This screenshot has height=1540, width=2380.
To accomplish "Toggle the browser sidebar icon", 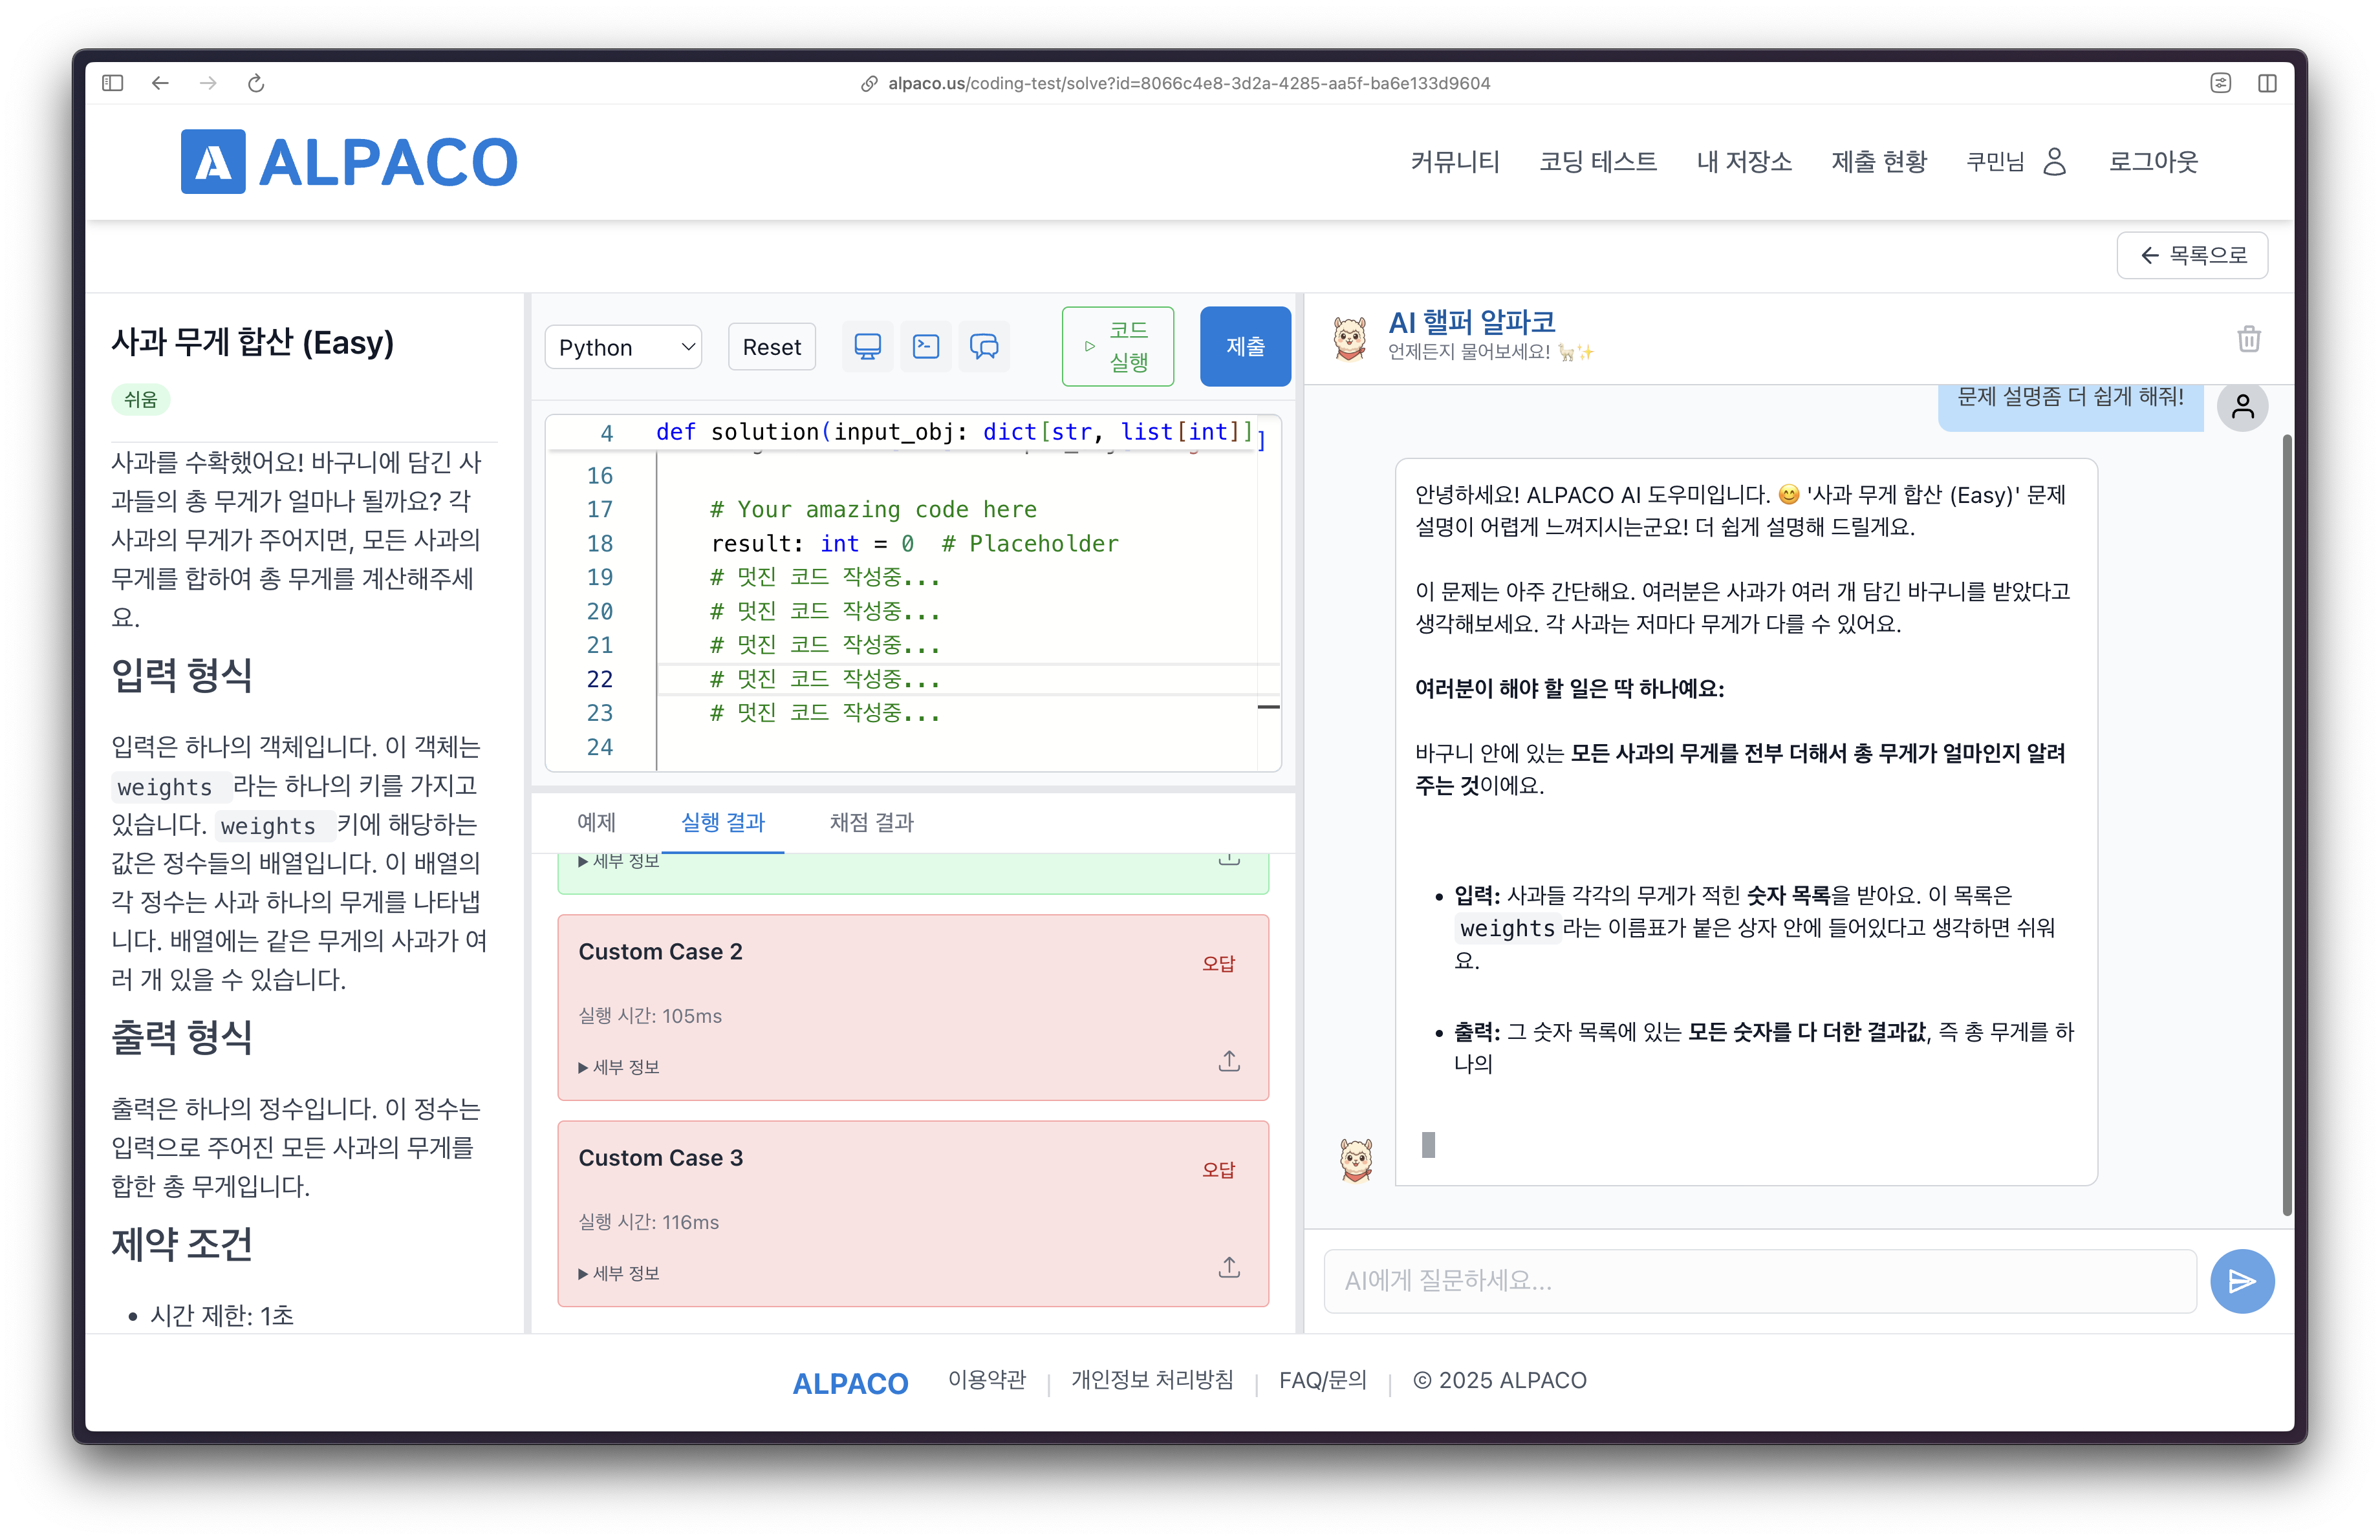I will pos(112,83).
